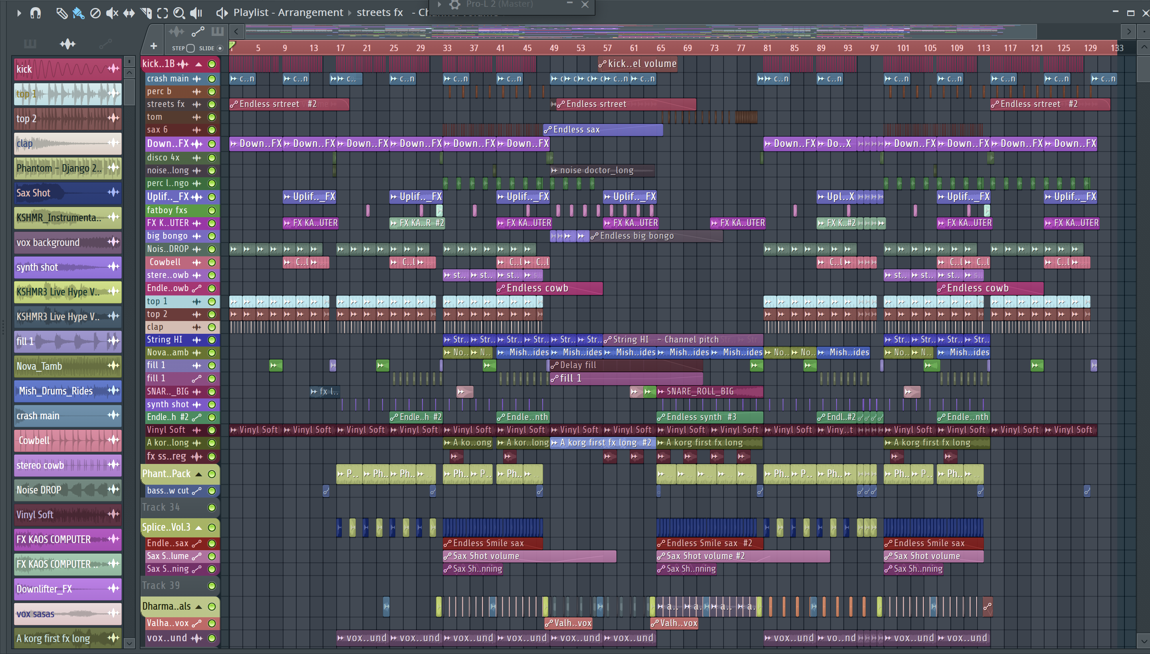Collapse the kick..1B track group
The width and height of the screenshot is (1150, 654).
pos(198,64)
